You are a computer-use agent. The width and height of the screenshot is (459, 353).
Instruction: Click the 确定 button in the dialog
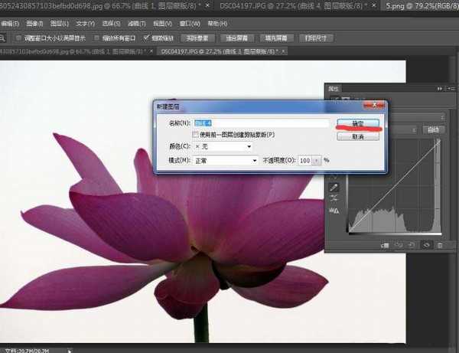357,122
